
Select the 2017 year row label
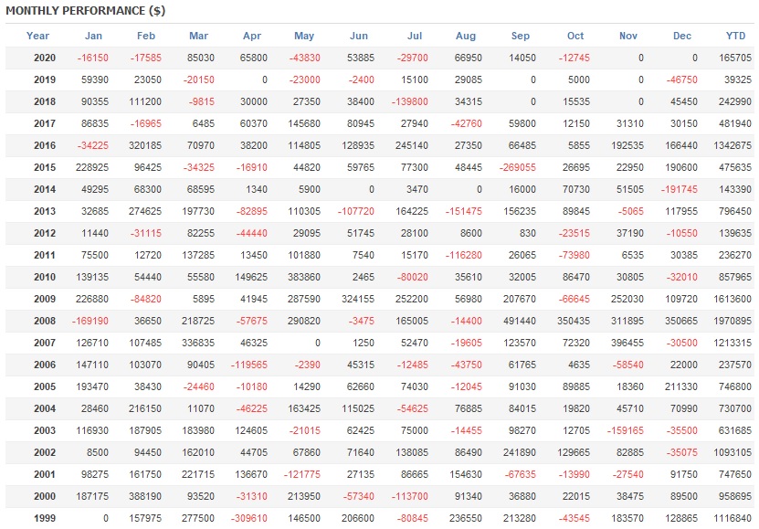click(45, 123)
